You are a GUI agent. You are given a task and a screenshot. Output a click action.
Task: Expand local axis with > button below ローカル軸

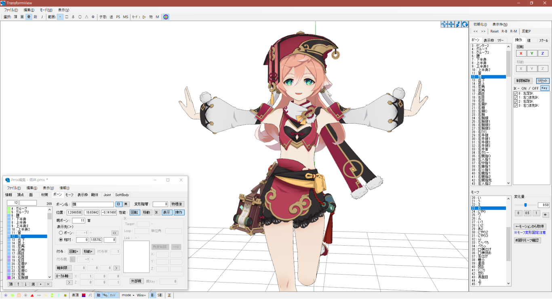coord(70,282)
